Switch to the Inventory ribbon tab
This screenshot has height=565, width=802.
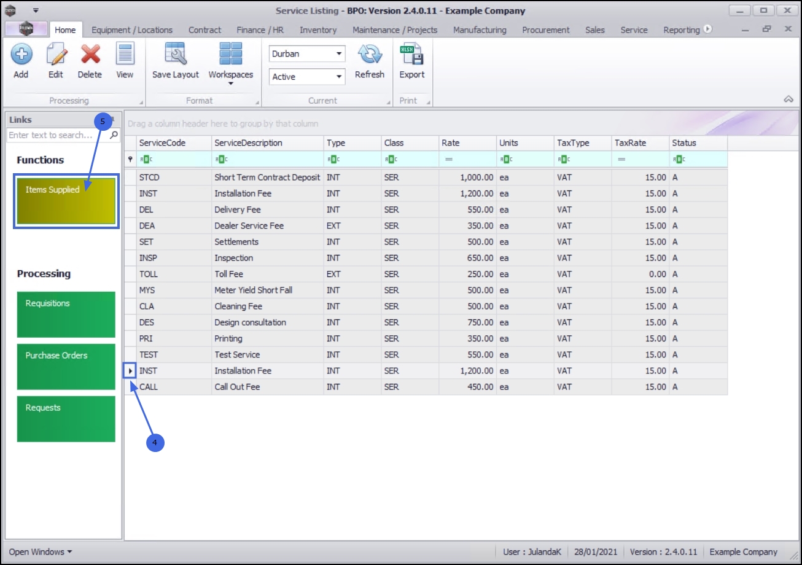(317, 30)
